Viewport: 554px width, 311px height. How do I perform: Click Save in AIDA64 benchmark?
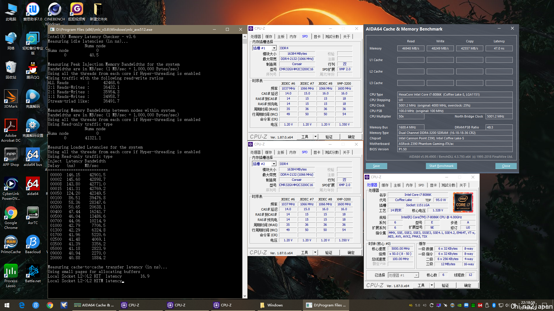(376, 166)
